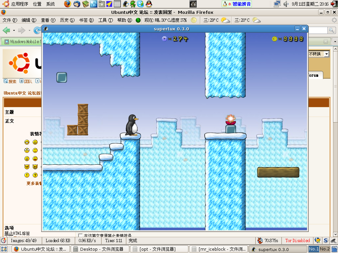
Task: Click the 29°C sunny forecast icon
Action: click(x=225, y=20)
